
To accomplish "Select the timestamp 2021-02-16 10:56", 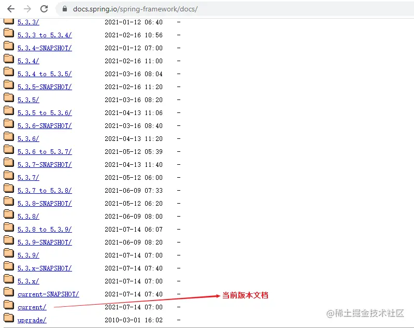I will pos(134,35).
